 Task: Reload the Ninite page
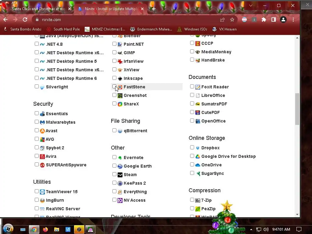[x=25, y=19]
